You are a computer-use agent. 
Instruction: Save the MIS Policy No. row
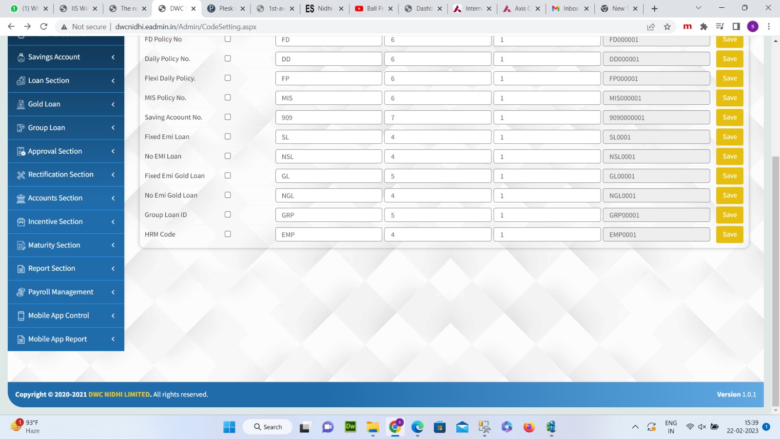[x=730, y=98]
